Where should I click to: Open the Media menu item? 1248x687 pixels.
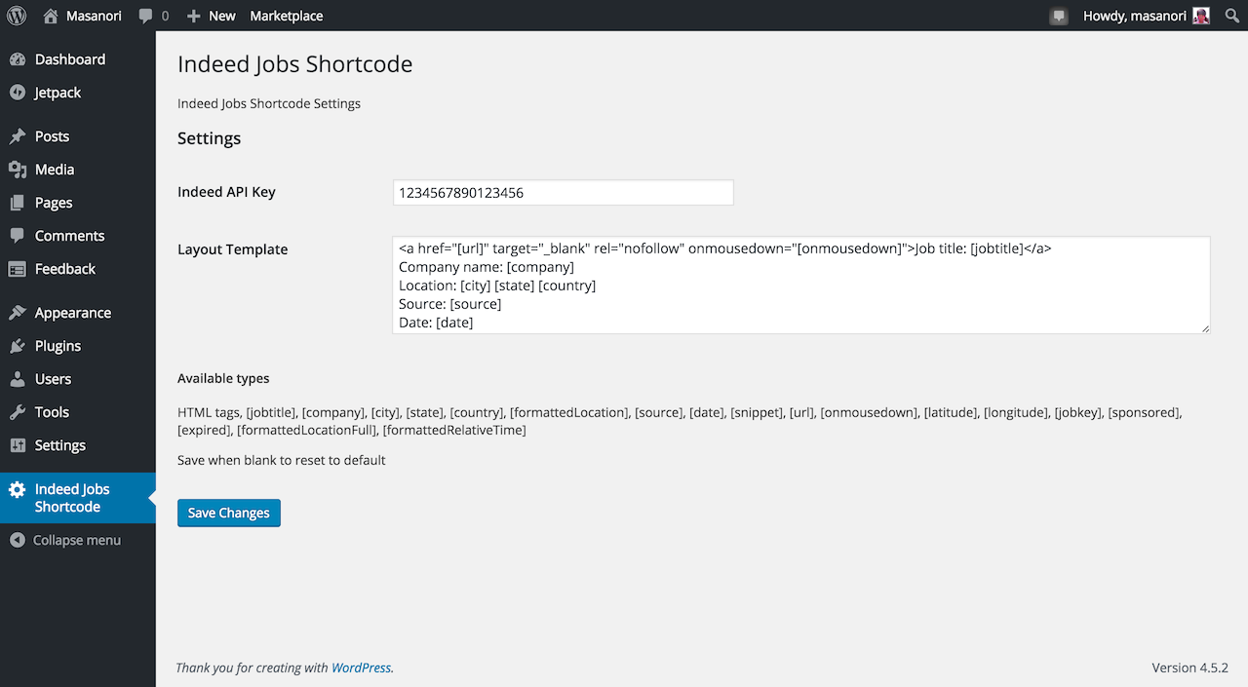pyautogui.click(x=55, y=170)
